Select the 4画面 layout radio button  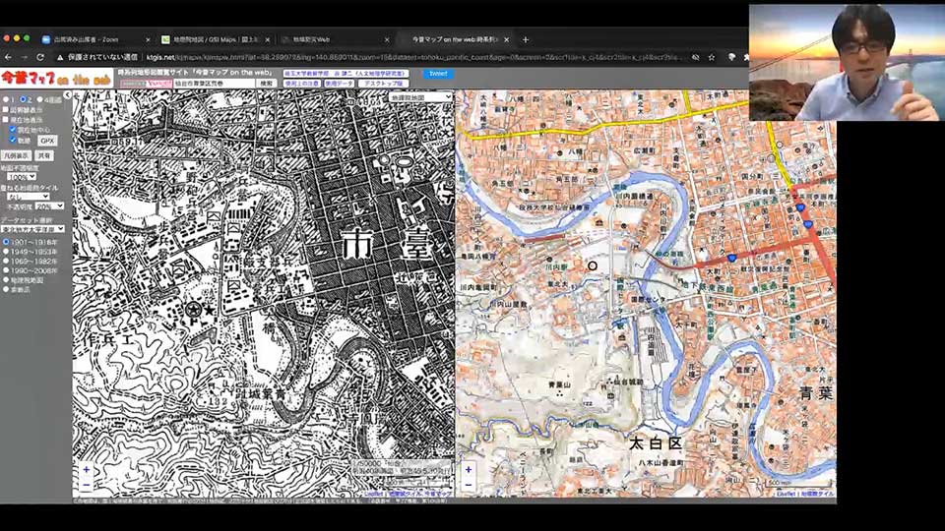point(39,100)
